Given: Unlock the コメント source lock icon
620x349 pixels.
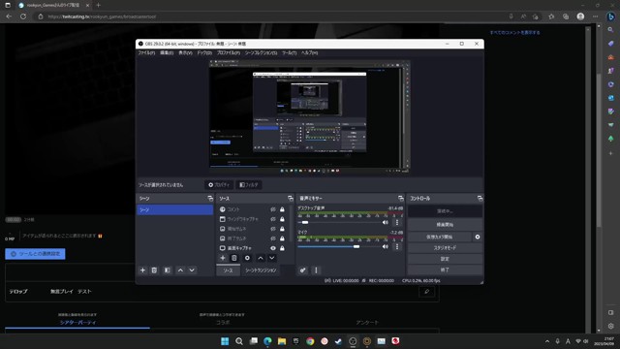Looking at the screenshot, I should [282, 209].
